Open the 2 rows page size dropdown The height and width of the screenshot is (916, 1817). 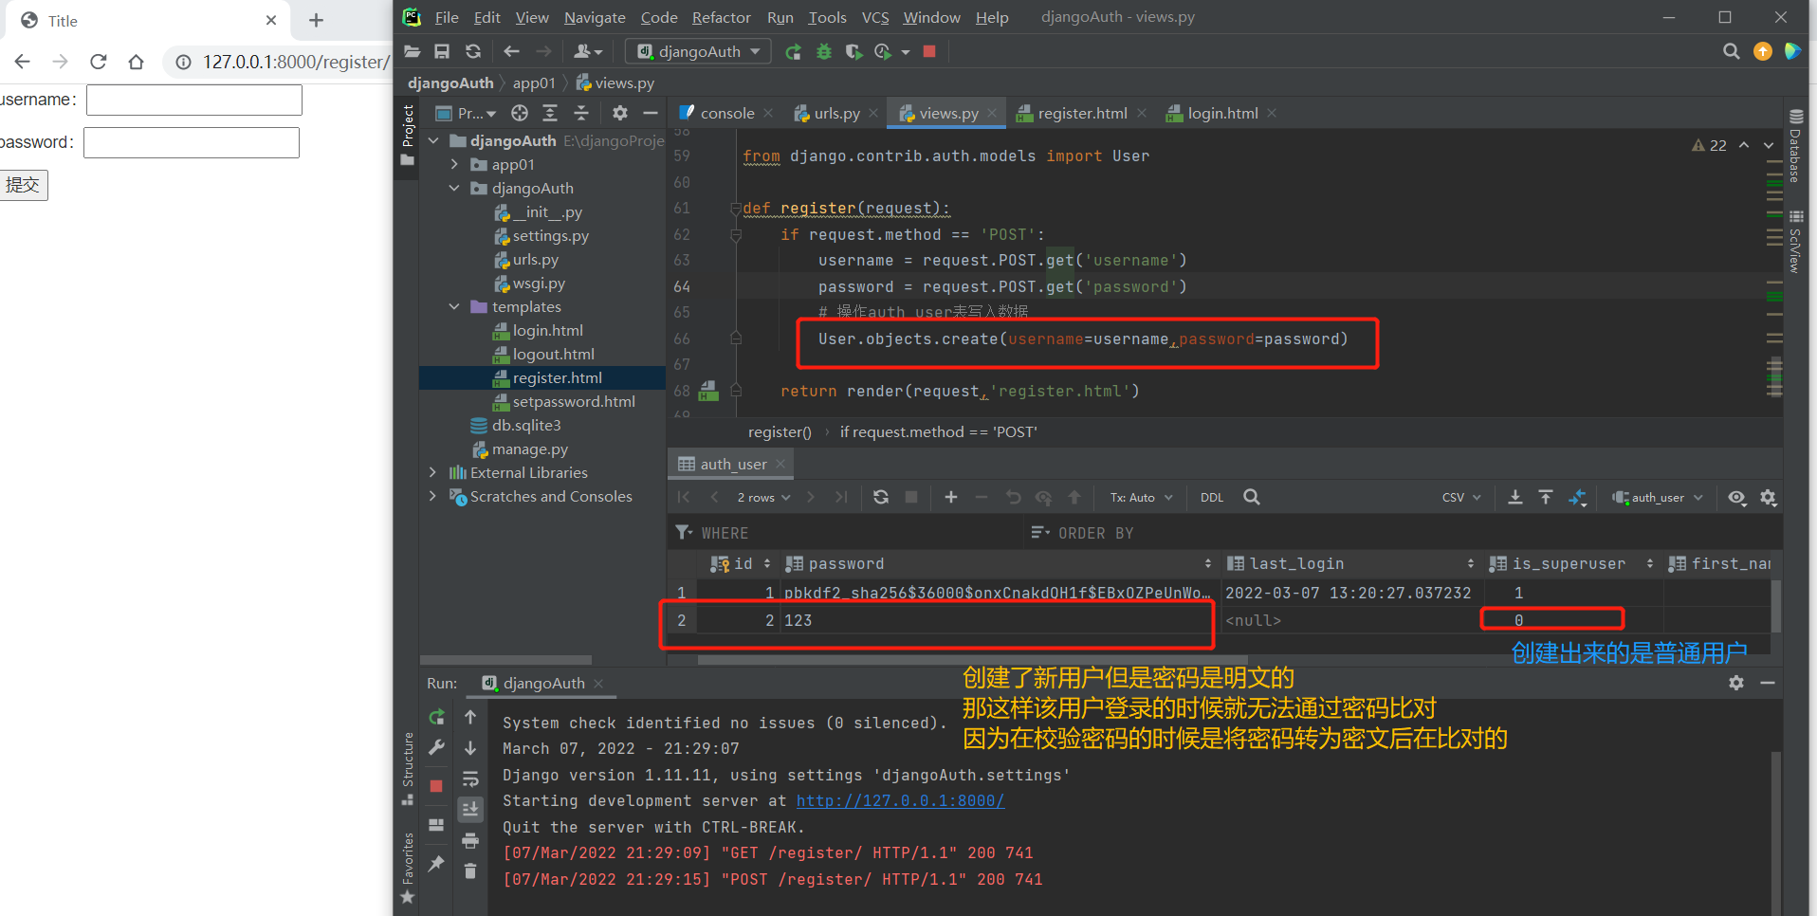pos(763,497)
